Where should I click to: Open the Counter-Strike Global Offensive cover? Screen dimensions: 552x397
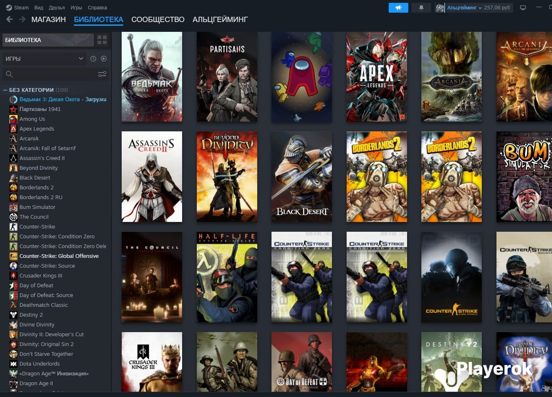[452, 277]
